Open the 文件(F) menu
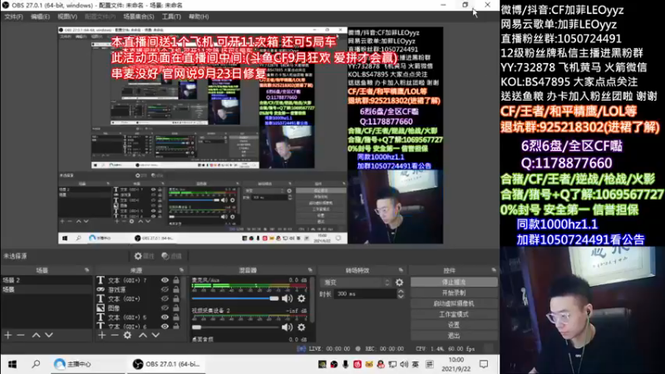665x374 pixels. click(13, 17)
